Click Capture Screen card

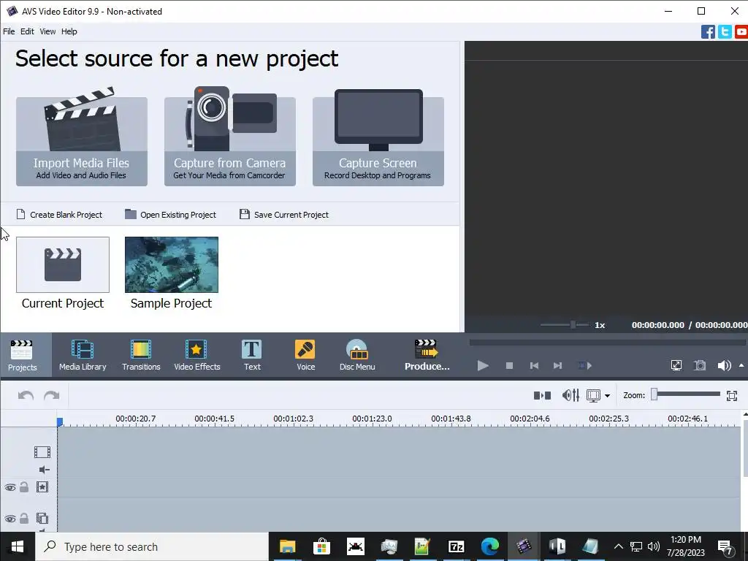click(x=378, y=141)
